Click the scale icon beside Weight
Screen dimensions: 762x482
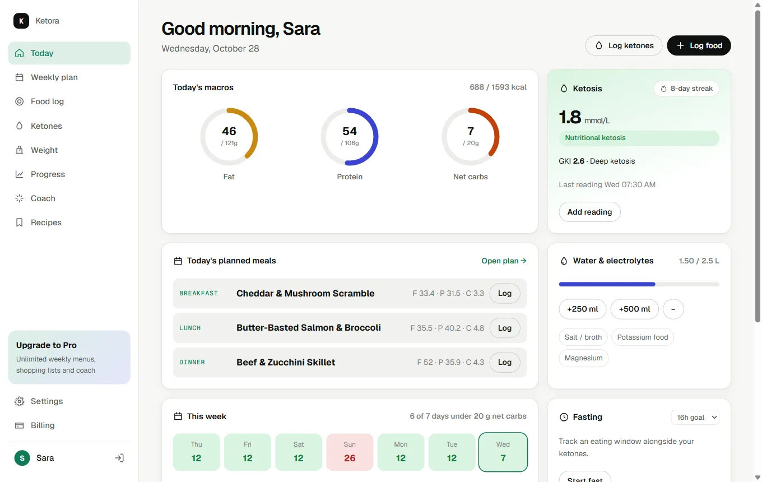[20, 150]
